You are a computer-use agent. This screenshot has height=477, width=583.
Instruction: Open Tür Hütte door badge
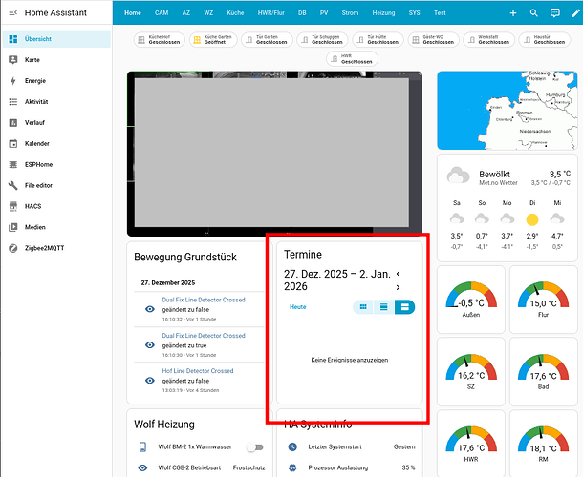378,40
